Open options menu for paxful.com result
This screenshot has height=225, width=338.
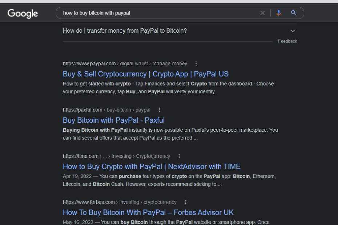159,110
